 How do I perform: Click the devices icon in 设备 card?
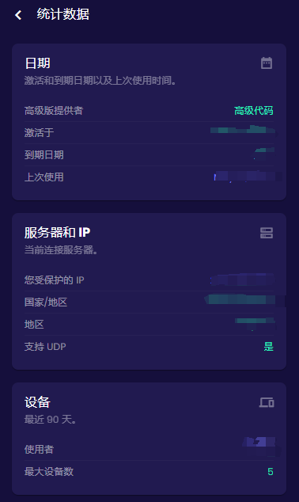coord(267,402)
